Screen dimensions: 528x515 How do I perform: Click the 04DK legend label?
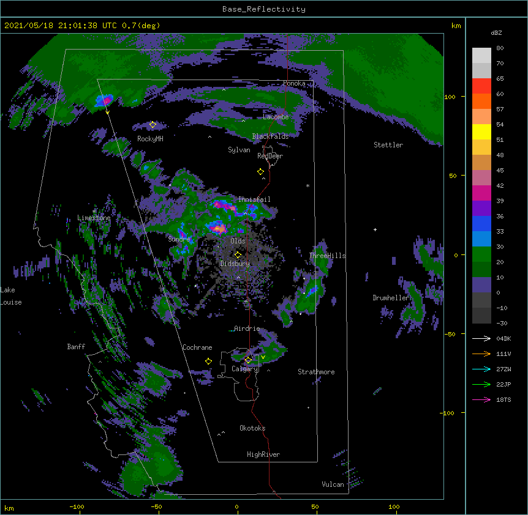pyautogui.click(x=503, y=338)
